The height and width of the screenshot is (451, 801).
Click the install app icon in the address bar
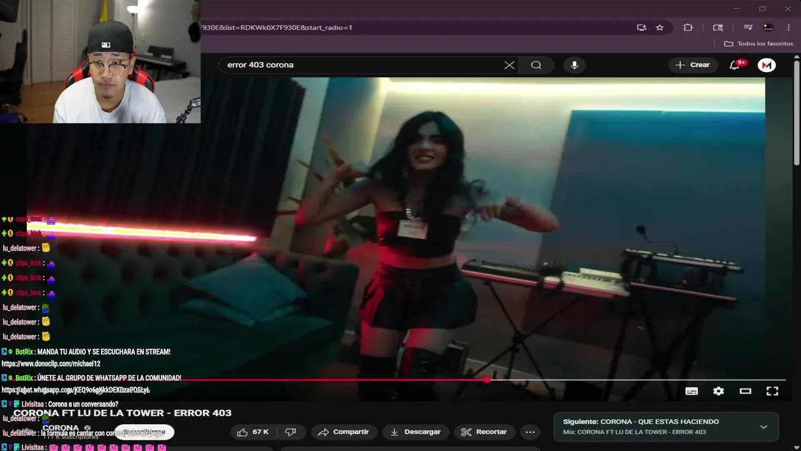click(x=641, y=28)
